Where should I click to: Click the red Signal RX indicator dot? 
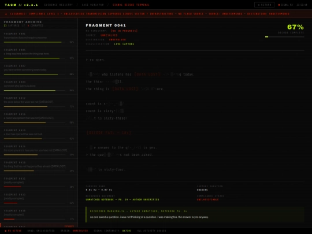click(279, 5)
